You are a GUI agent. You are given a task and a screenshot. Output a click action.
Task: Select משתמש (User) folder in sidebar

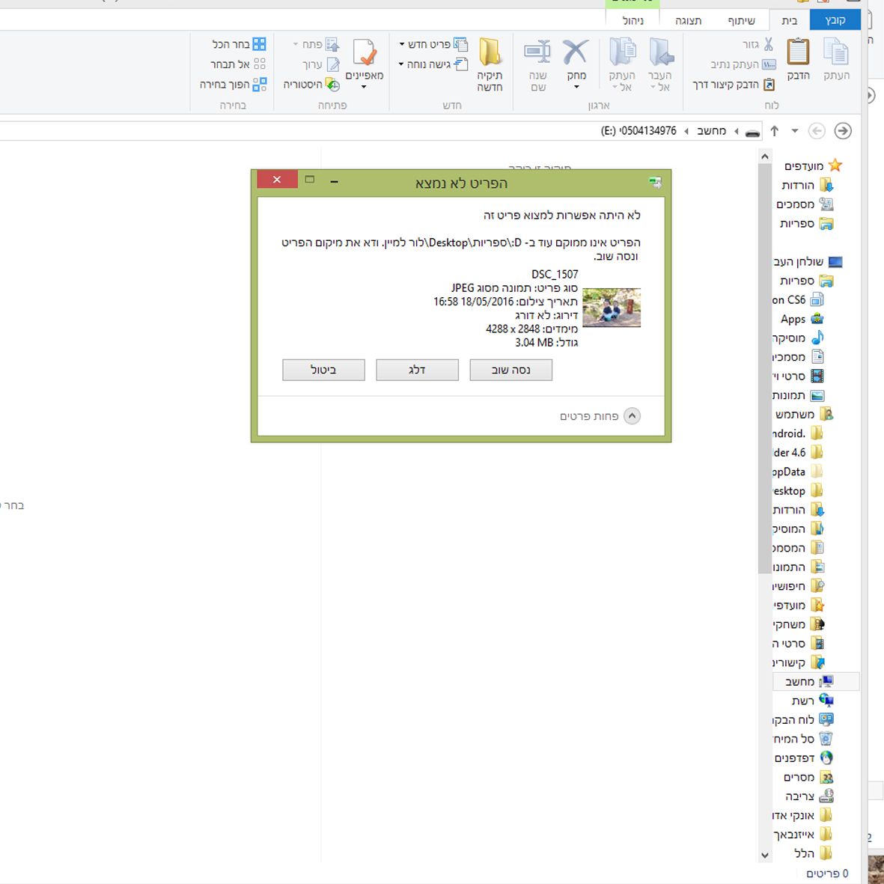(805, 415)
